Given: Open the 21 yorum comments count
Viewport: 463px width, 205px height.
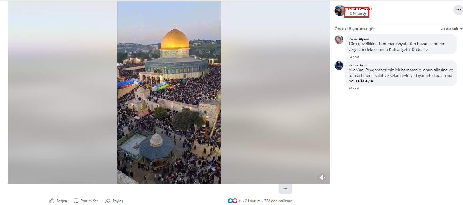Looking at the screenshot, I should [x=253, y=201].
